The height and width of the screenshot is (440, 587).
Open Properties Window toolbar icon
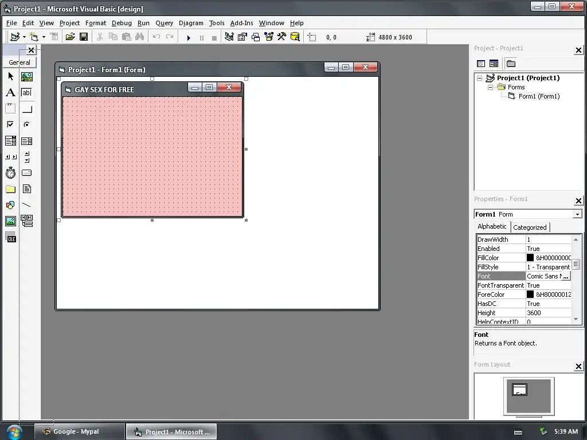pyautogui.click(x=242, y=37)
